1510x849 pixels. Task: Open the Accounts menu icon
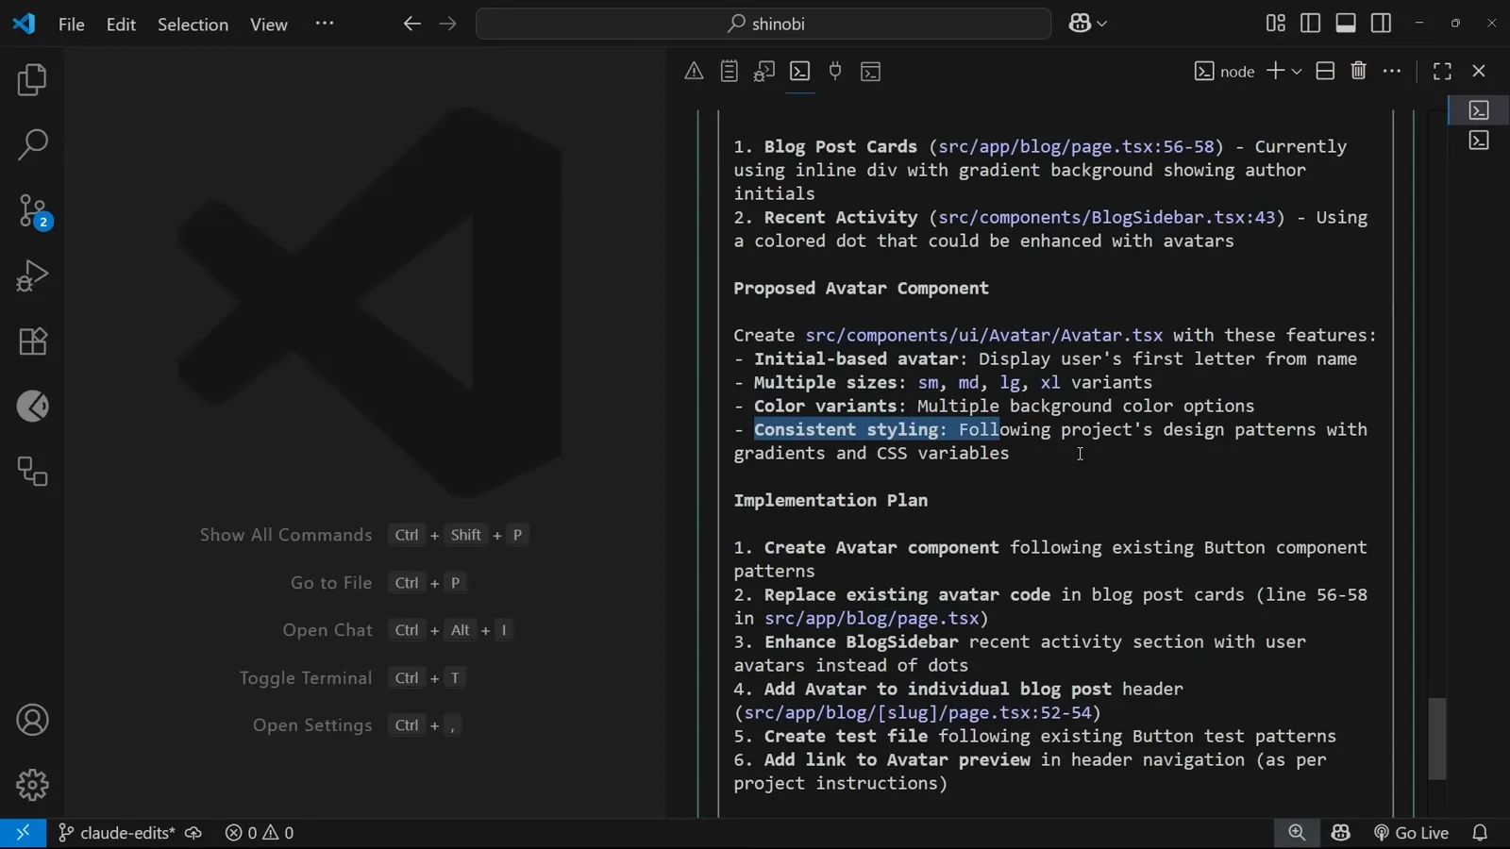click(x=32, y=720)
